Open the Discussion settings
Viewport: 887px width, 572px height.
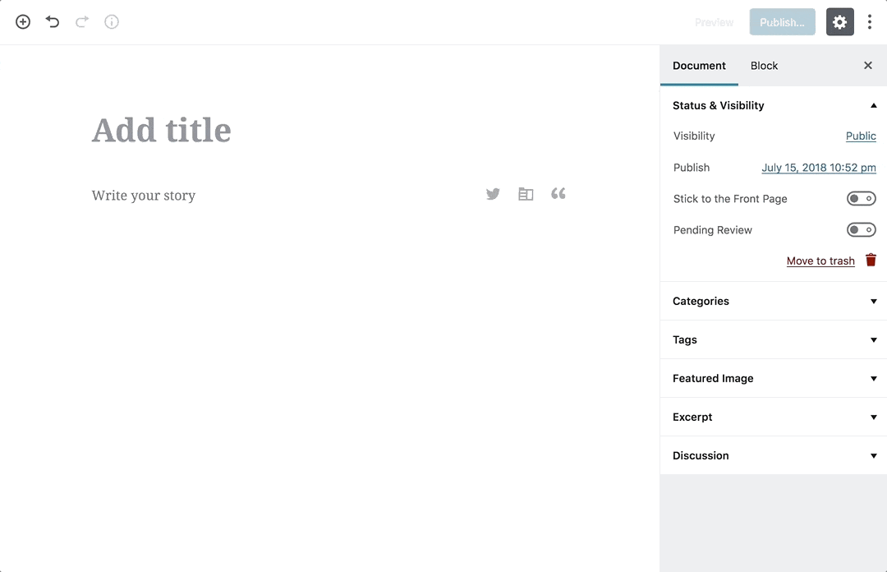(873, 455)
